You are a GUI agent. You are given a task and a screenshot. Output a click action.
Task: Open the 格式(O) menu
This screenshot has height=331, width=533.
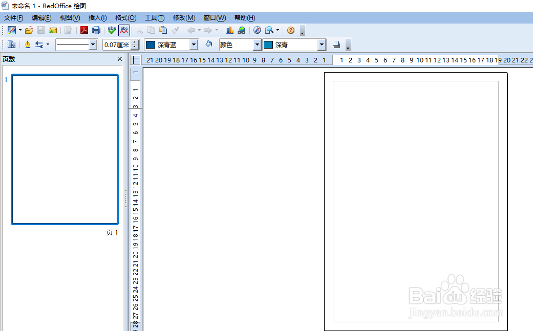126,18
